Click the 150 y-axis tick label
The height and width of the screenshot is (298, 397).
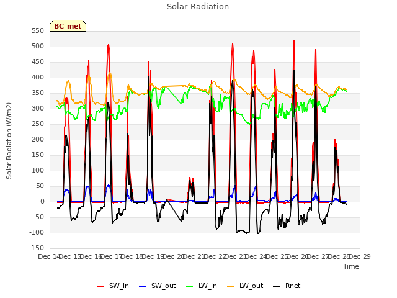(x=38, y=155)
